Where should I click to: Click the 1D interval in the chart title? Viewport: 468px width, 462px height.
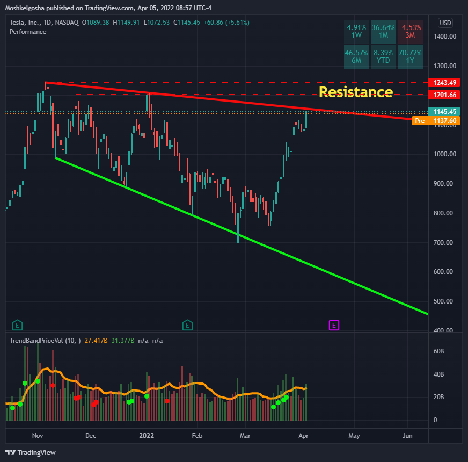(x=47, y=23)
